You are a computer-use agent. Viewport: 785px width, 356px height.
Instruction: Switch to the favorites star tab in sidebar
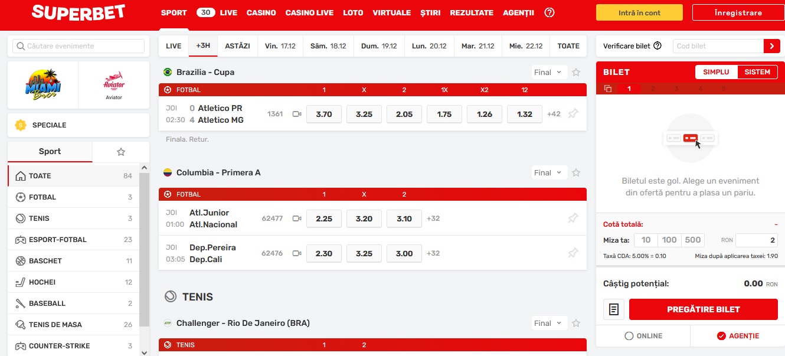coord(121,152)
